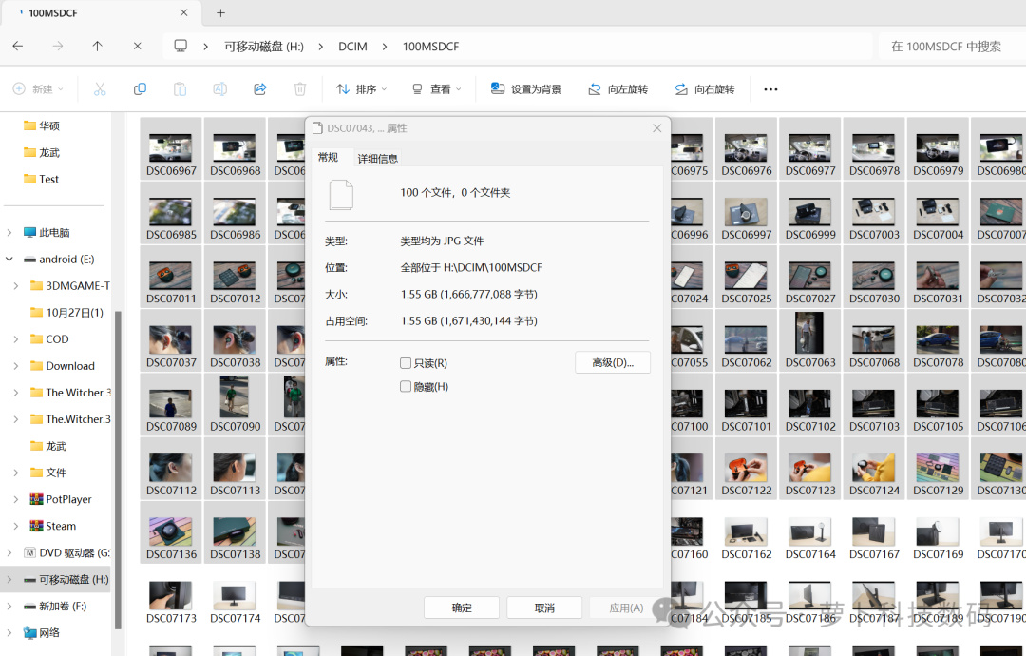Open a new tab with plus icon
The height and width of the screenshot is (656, 1026).
click(220, 12)
